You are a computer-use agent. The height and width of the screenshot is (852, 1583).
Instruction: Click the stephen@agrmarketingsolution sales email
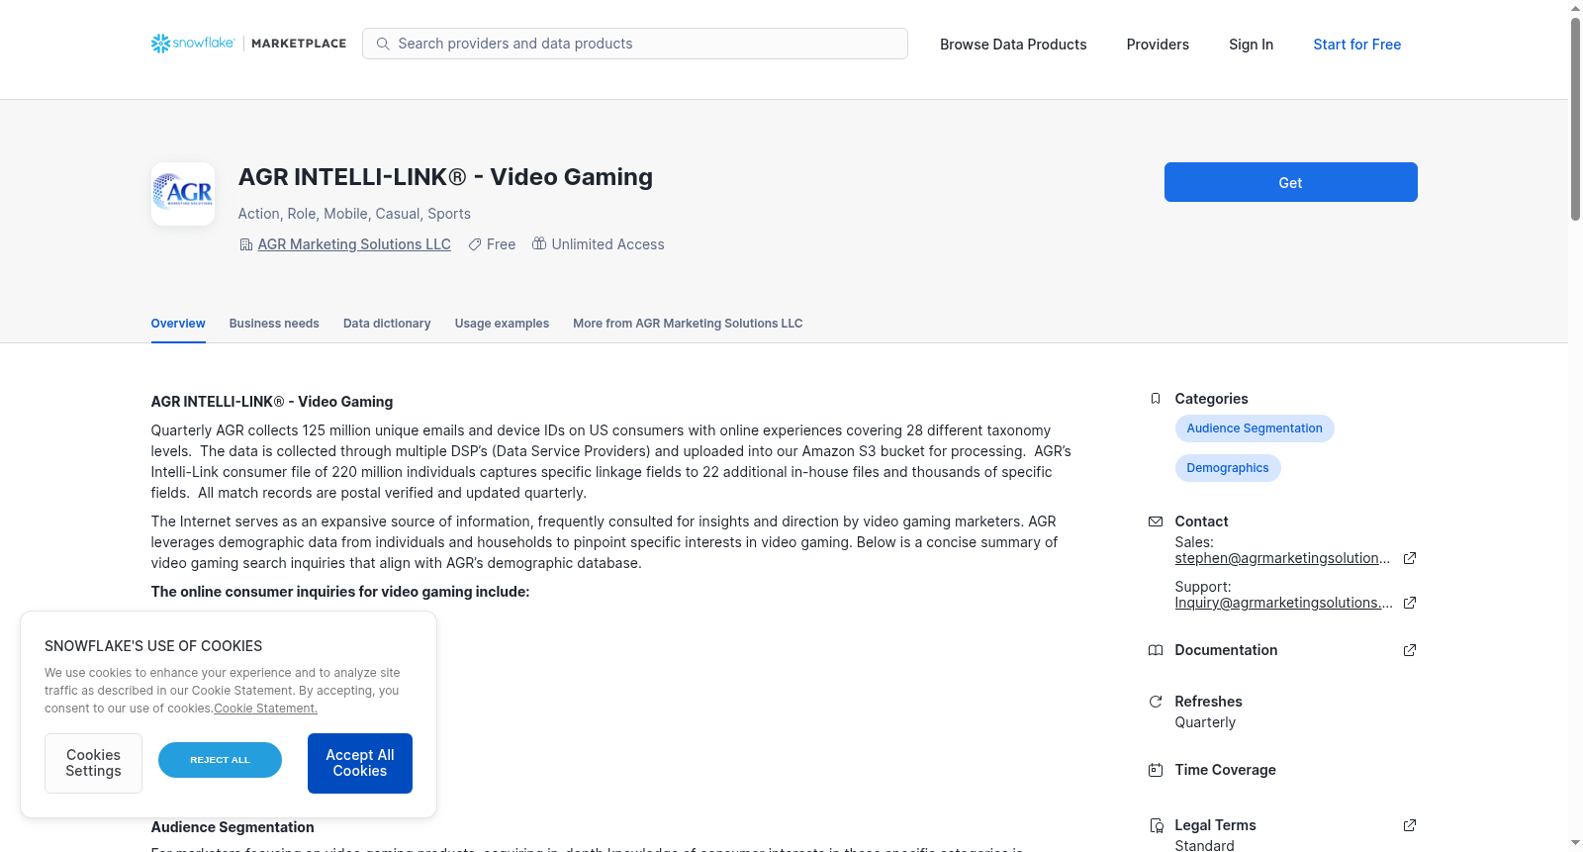tap(1282, 558)
